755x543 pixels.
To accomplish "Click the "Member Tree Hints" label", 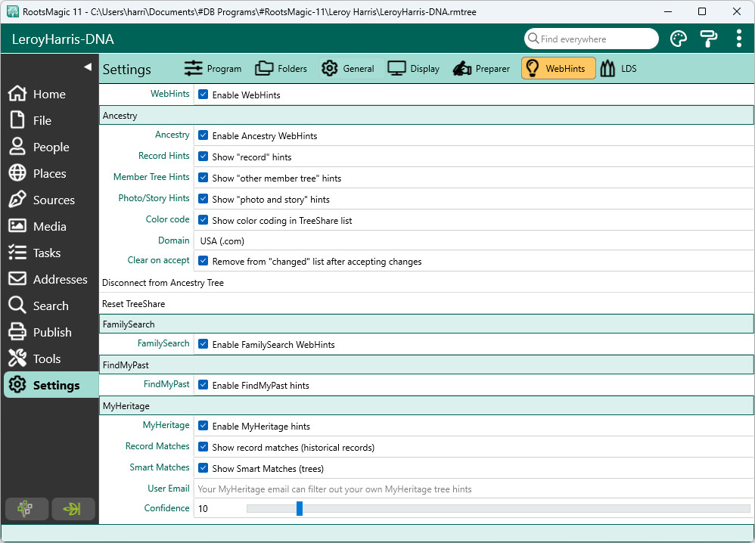I will click(x=151, y=177).
